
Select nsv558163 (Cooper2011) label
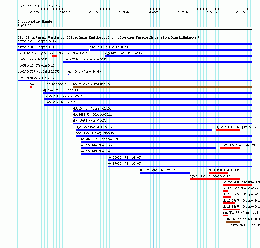click(x=242, y=213)
